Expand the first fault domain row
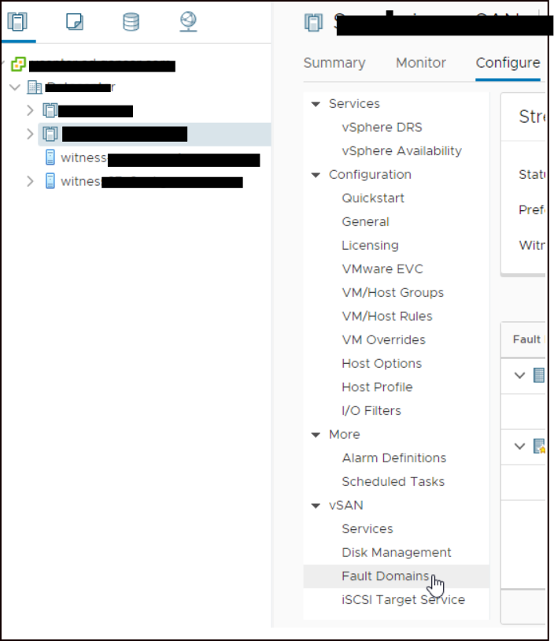The width and height of the screenshot is (554, 641). (x=519, y=376)
